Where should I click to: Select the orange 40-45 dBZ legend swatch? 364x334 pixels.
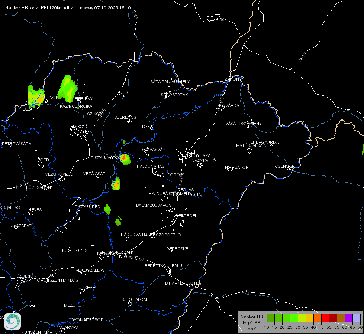(318, 318)
